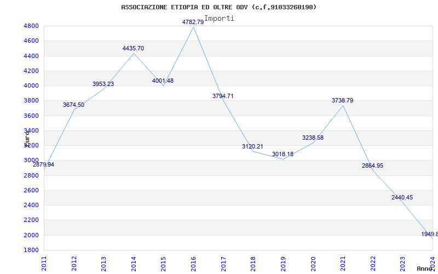Click the 4200 y-axis value
Screen dimensions: 438x274
tap(31, 71)
